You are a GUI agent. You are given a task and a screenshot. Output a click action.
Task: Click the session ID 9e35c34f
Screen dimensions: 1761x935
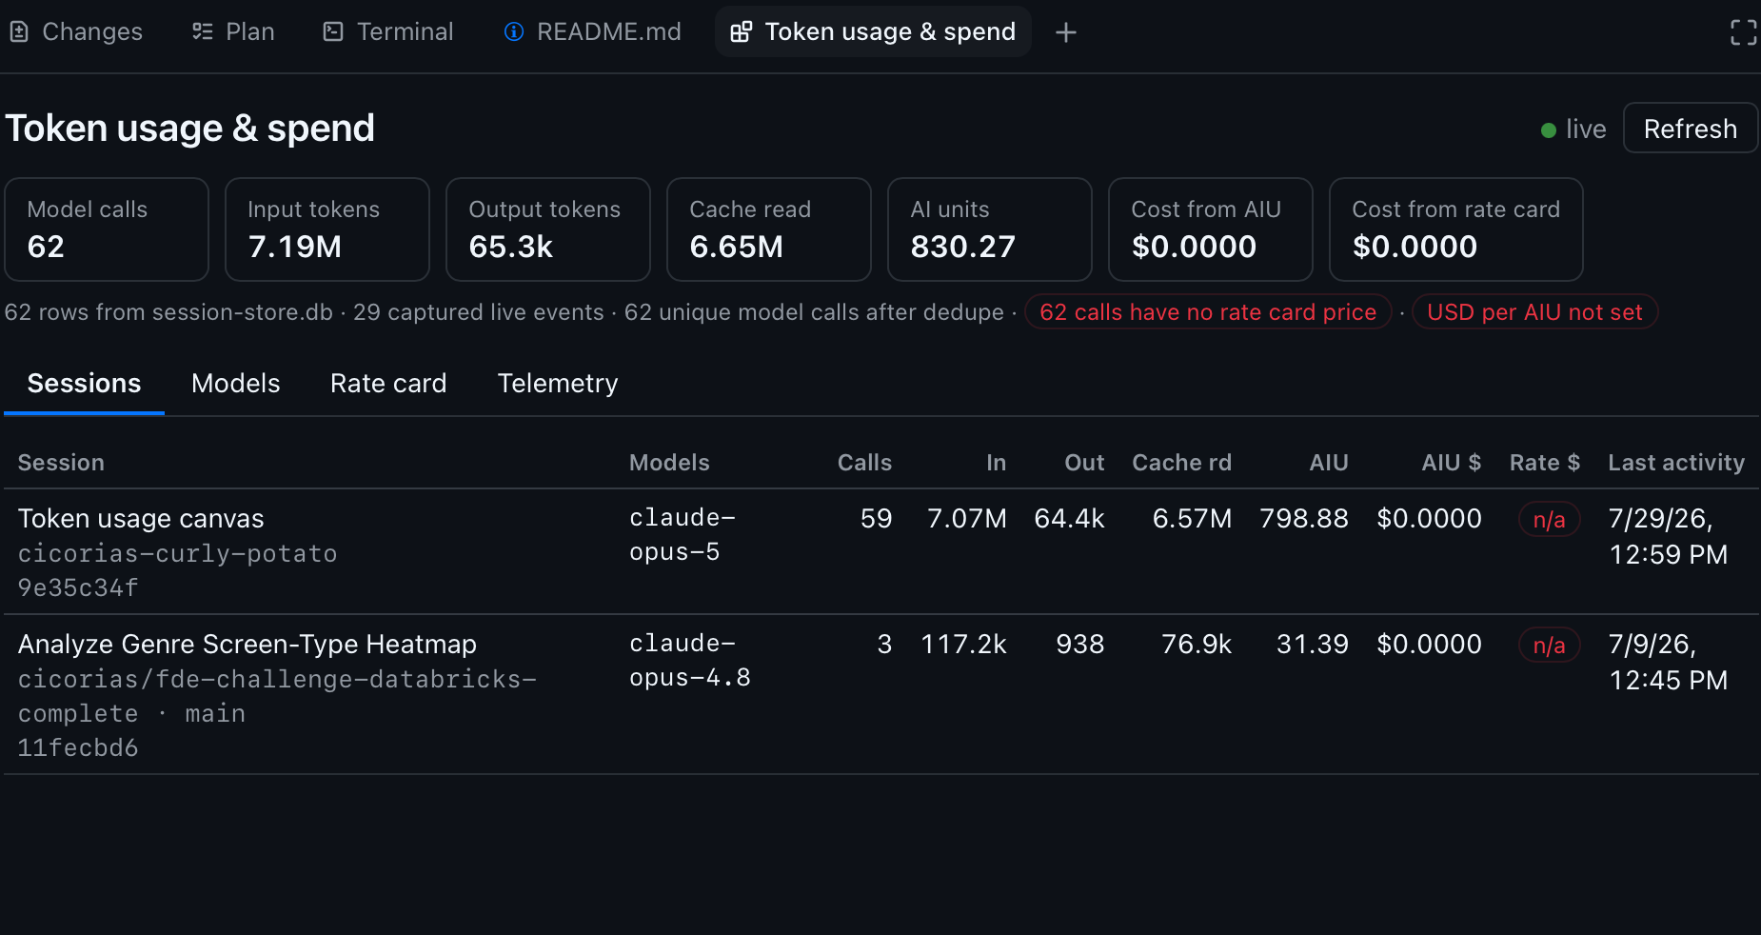tap(78, 588)
